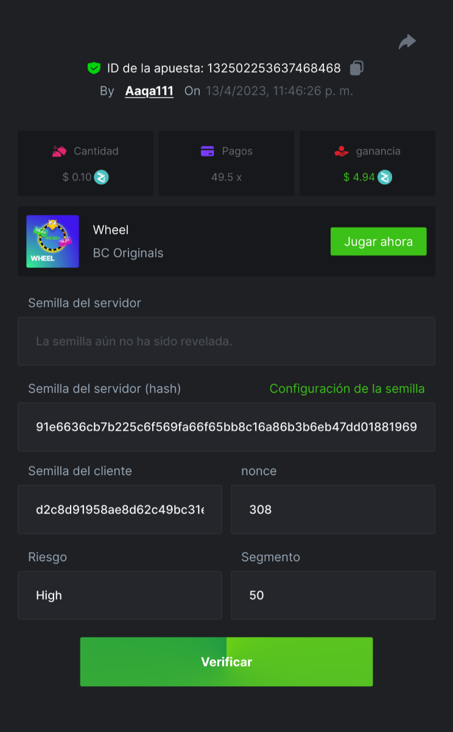Open Configuración de la semilla link
The image size is (453, 732).
(x=347, y=389)
